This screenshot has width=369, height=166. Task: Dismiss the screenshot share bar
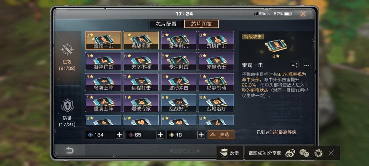coord(331,153)
